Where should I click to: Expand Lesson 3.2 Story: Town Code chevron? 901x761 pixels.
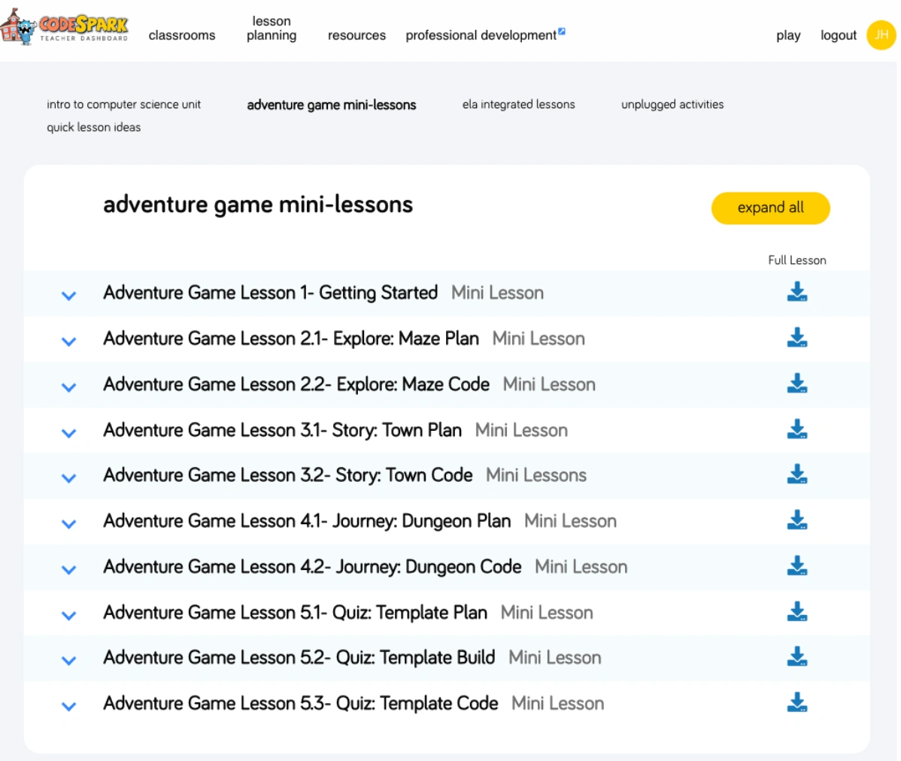click(x=68, y=478)
